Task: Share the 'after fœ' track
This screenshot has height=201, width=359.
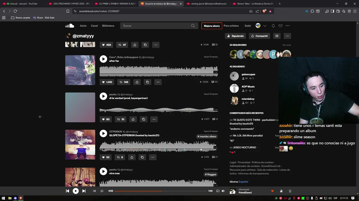Action: [x=137, y=82]
